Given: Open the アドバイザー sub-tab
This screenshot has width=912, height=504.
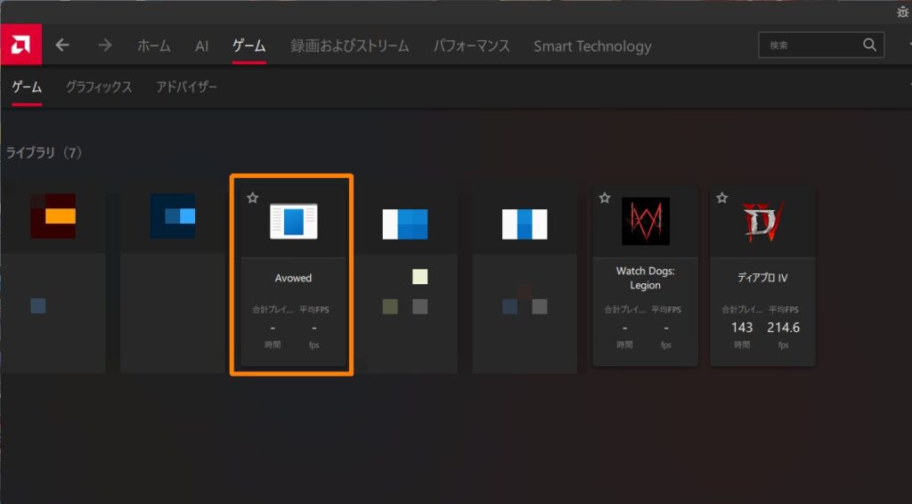Looking at the screenshot, I should (x=186, y=87).
